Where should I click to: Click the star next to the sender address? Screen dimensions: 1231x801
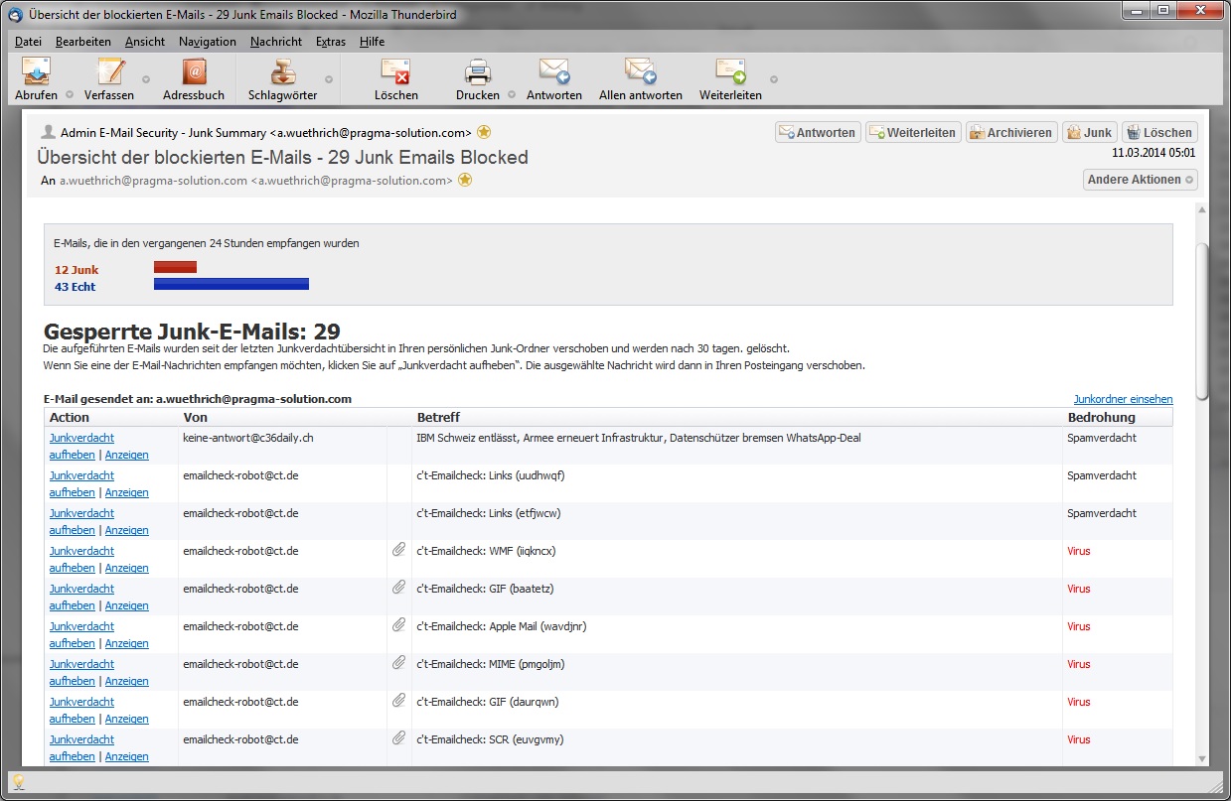(484, 132)
